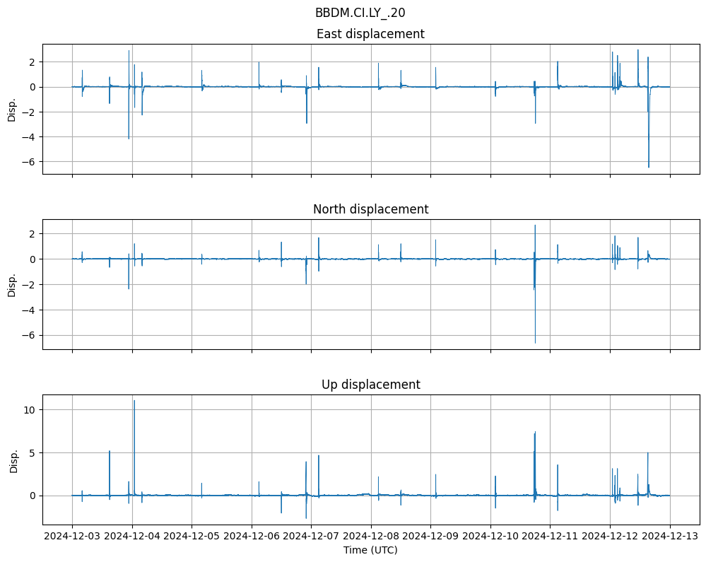Click the Disp. y-axis label of East plot
This screenshot has width=706, height=562.
click(x=11, y=109)
